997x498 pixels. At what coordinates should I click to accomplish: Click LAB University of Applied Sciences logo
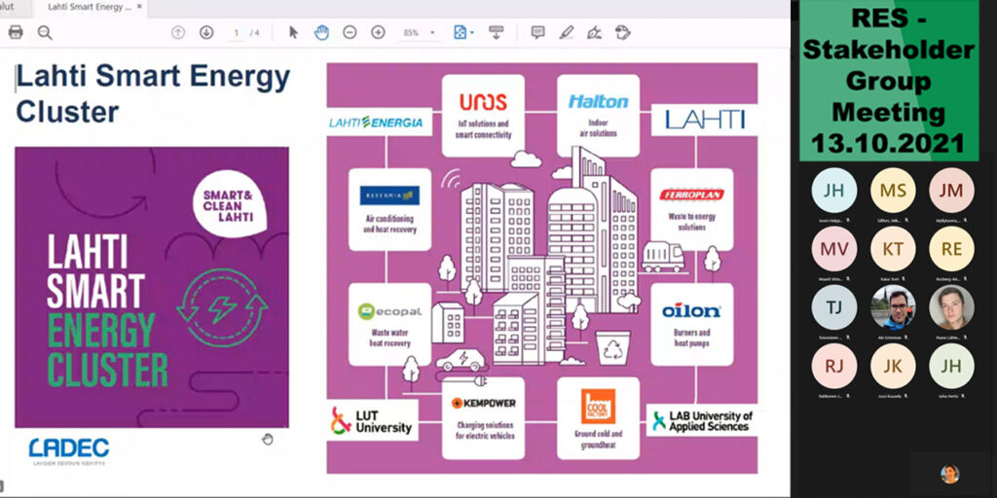pos(702,420)
